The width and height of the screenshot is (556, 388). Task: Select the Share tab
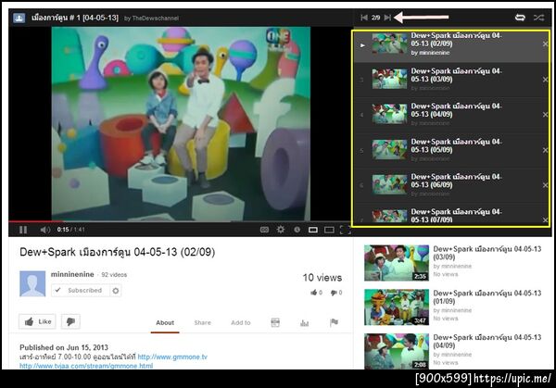202,323
